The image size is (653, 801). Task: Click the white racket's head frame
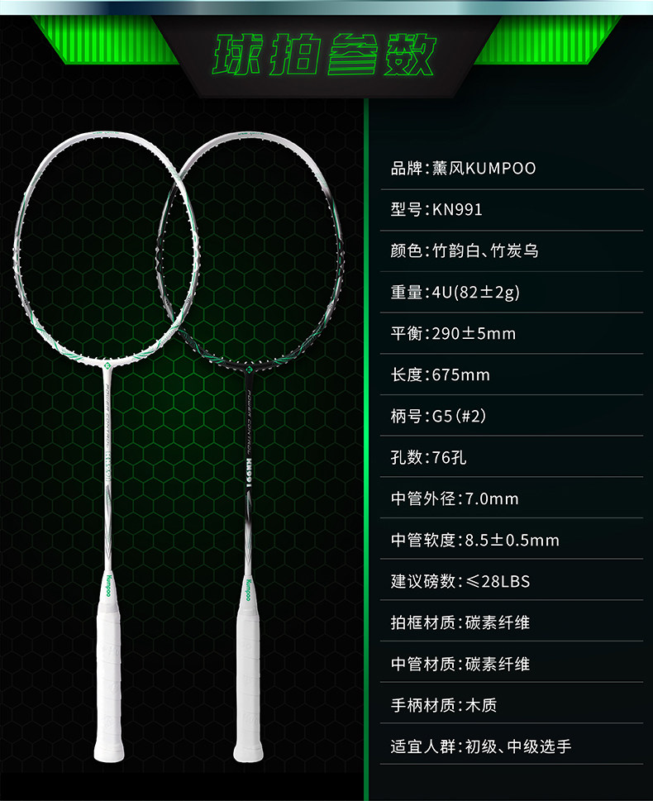click(107, 246)
